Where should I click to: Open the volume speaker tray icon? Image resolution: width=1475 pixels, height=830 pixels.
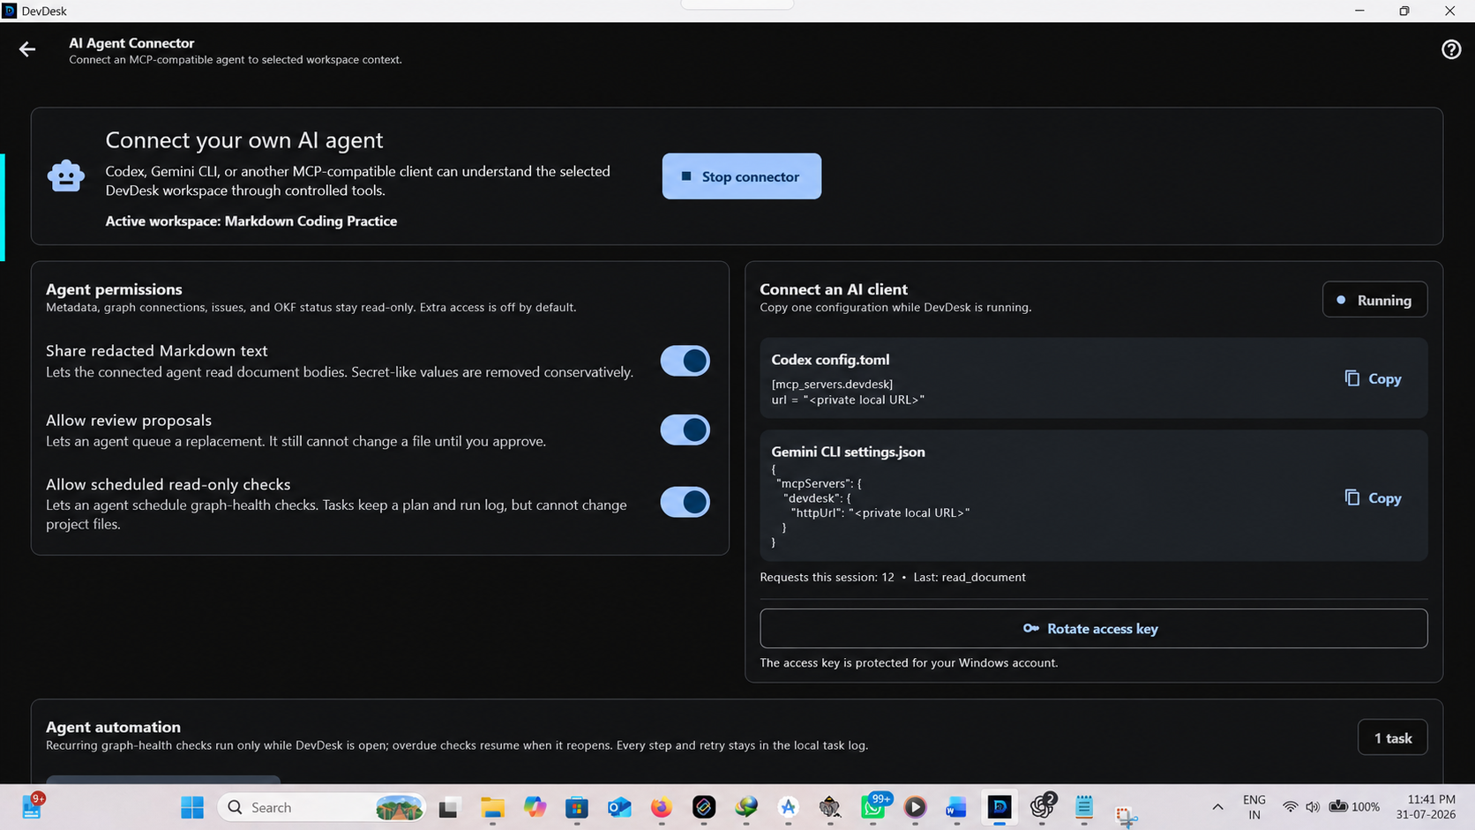1313,807
